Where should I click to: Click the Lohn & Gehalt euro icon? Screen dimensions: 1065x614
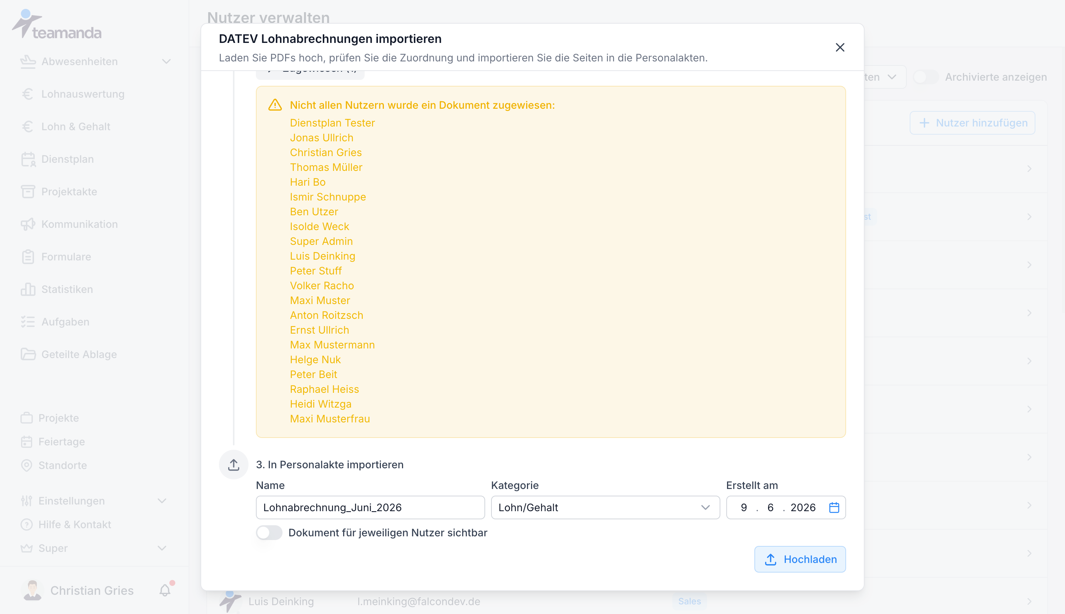(x=28, y=126)
